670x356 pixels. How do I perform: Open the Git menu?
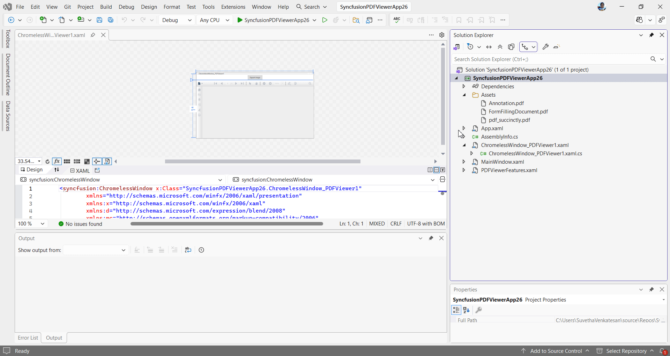67,7
